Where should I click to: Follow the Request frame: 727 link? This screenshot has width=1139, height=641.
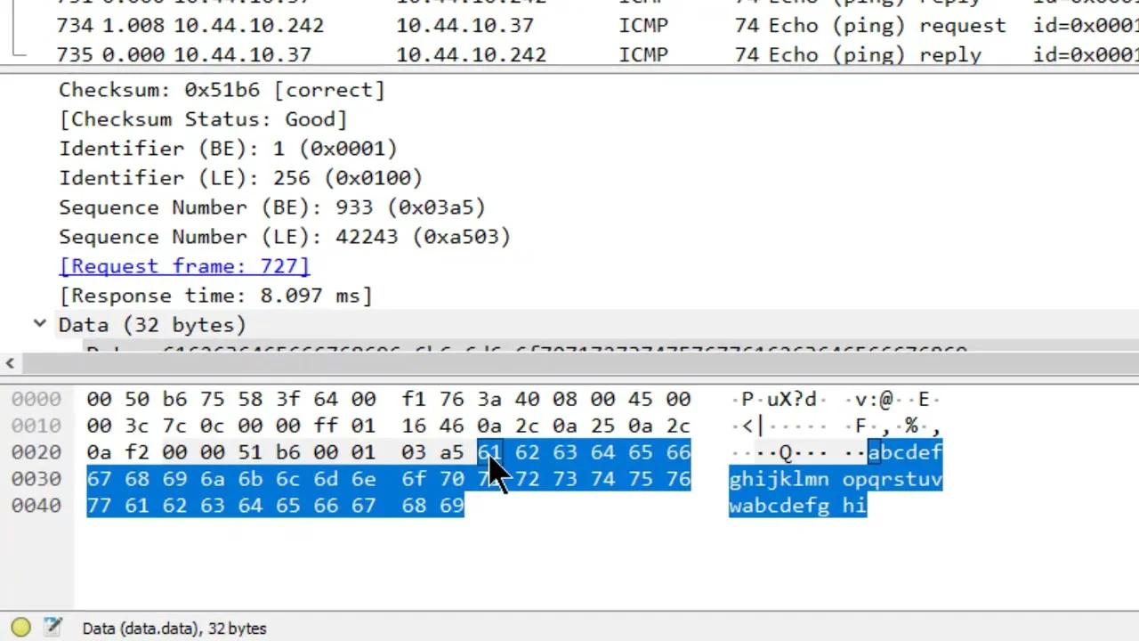tap(184, 266)
